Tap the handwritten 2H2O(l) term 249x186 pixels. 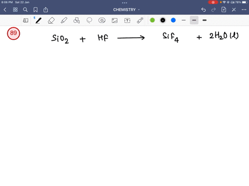224,36
